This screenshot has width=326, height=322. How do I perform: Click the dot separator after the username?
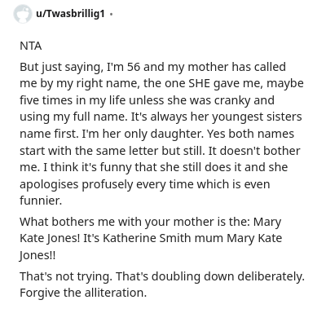tap(111, 14)
